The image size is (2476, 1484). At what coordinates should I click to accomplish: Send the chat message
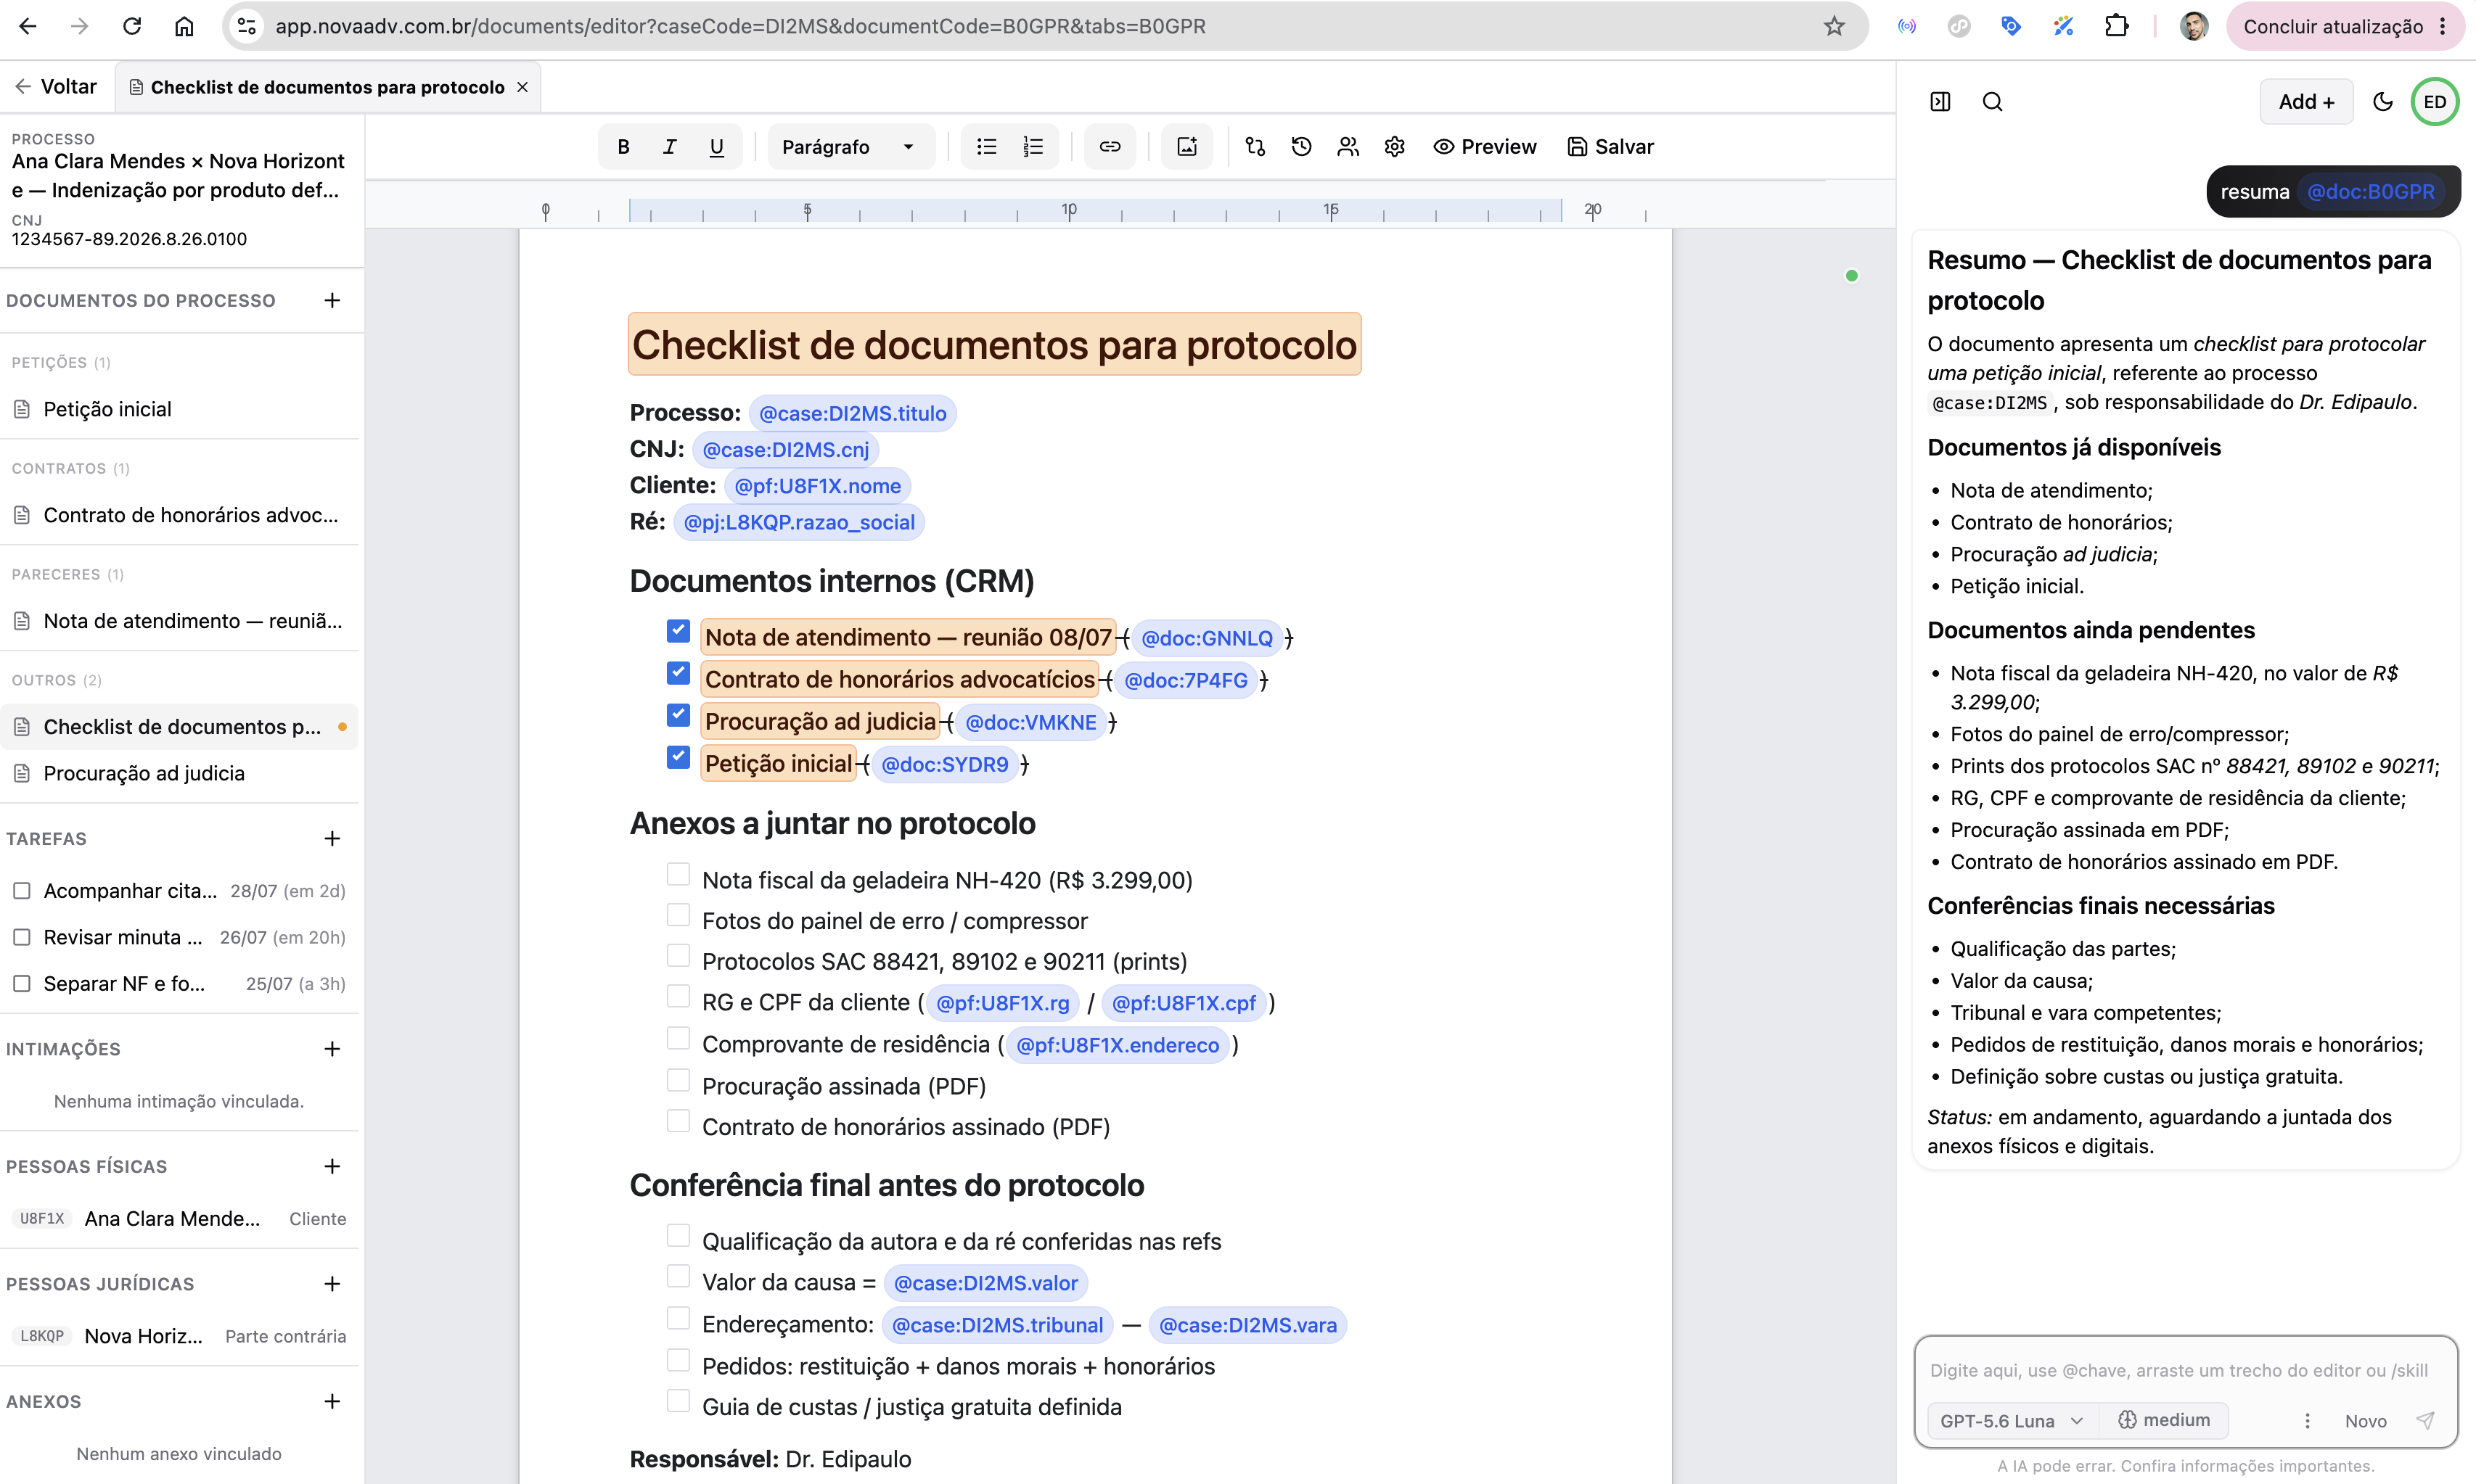click(2426, 1420)
